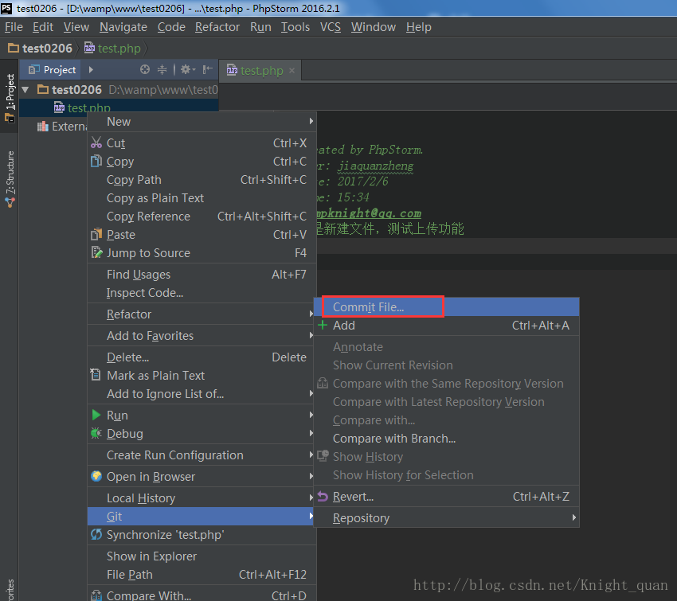Image resolution: width=677 pixels, height=601 pixels.
Task: Open the Window menu
Action: (373, 27)
